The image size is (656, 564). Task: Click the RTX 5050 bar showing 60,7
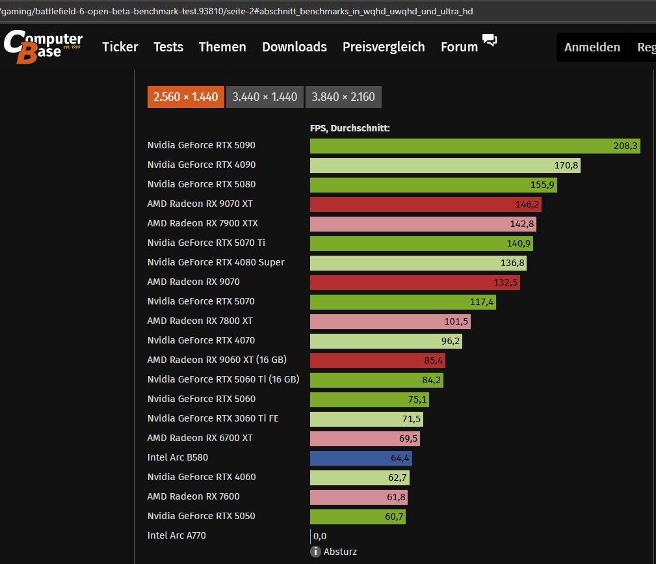pyautogui.click(x=358, y=517)
